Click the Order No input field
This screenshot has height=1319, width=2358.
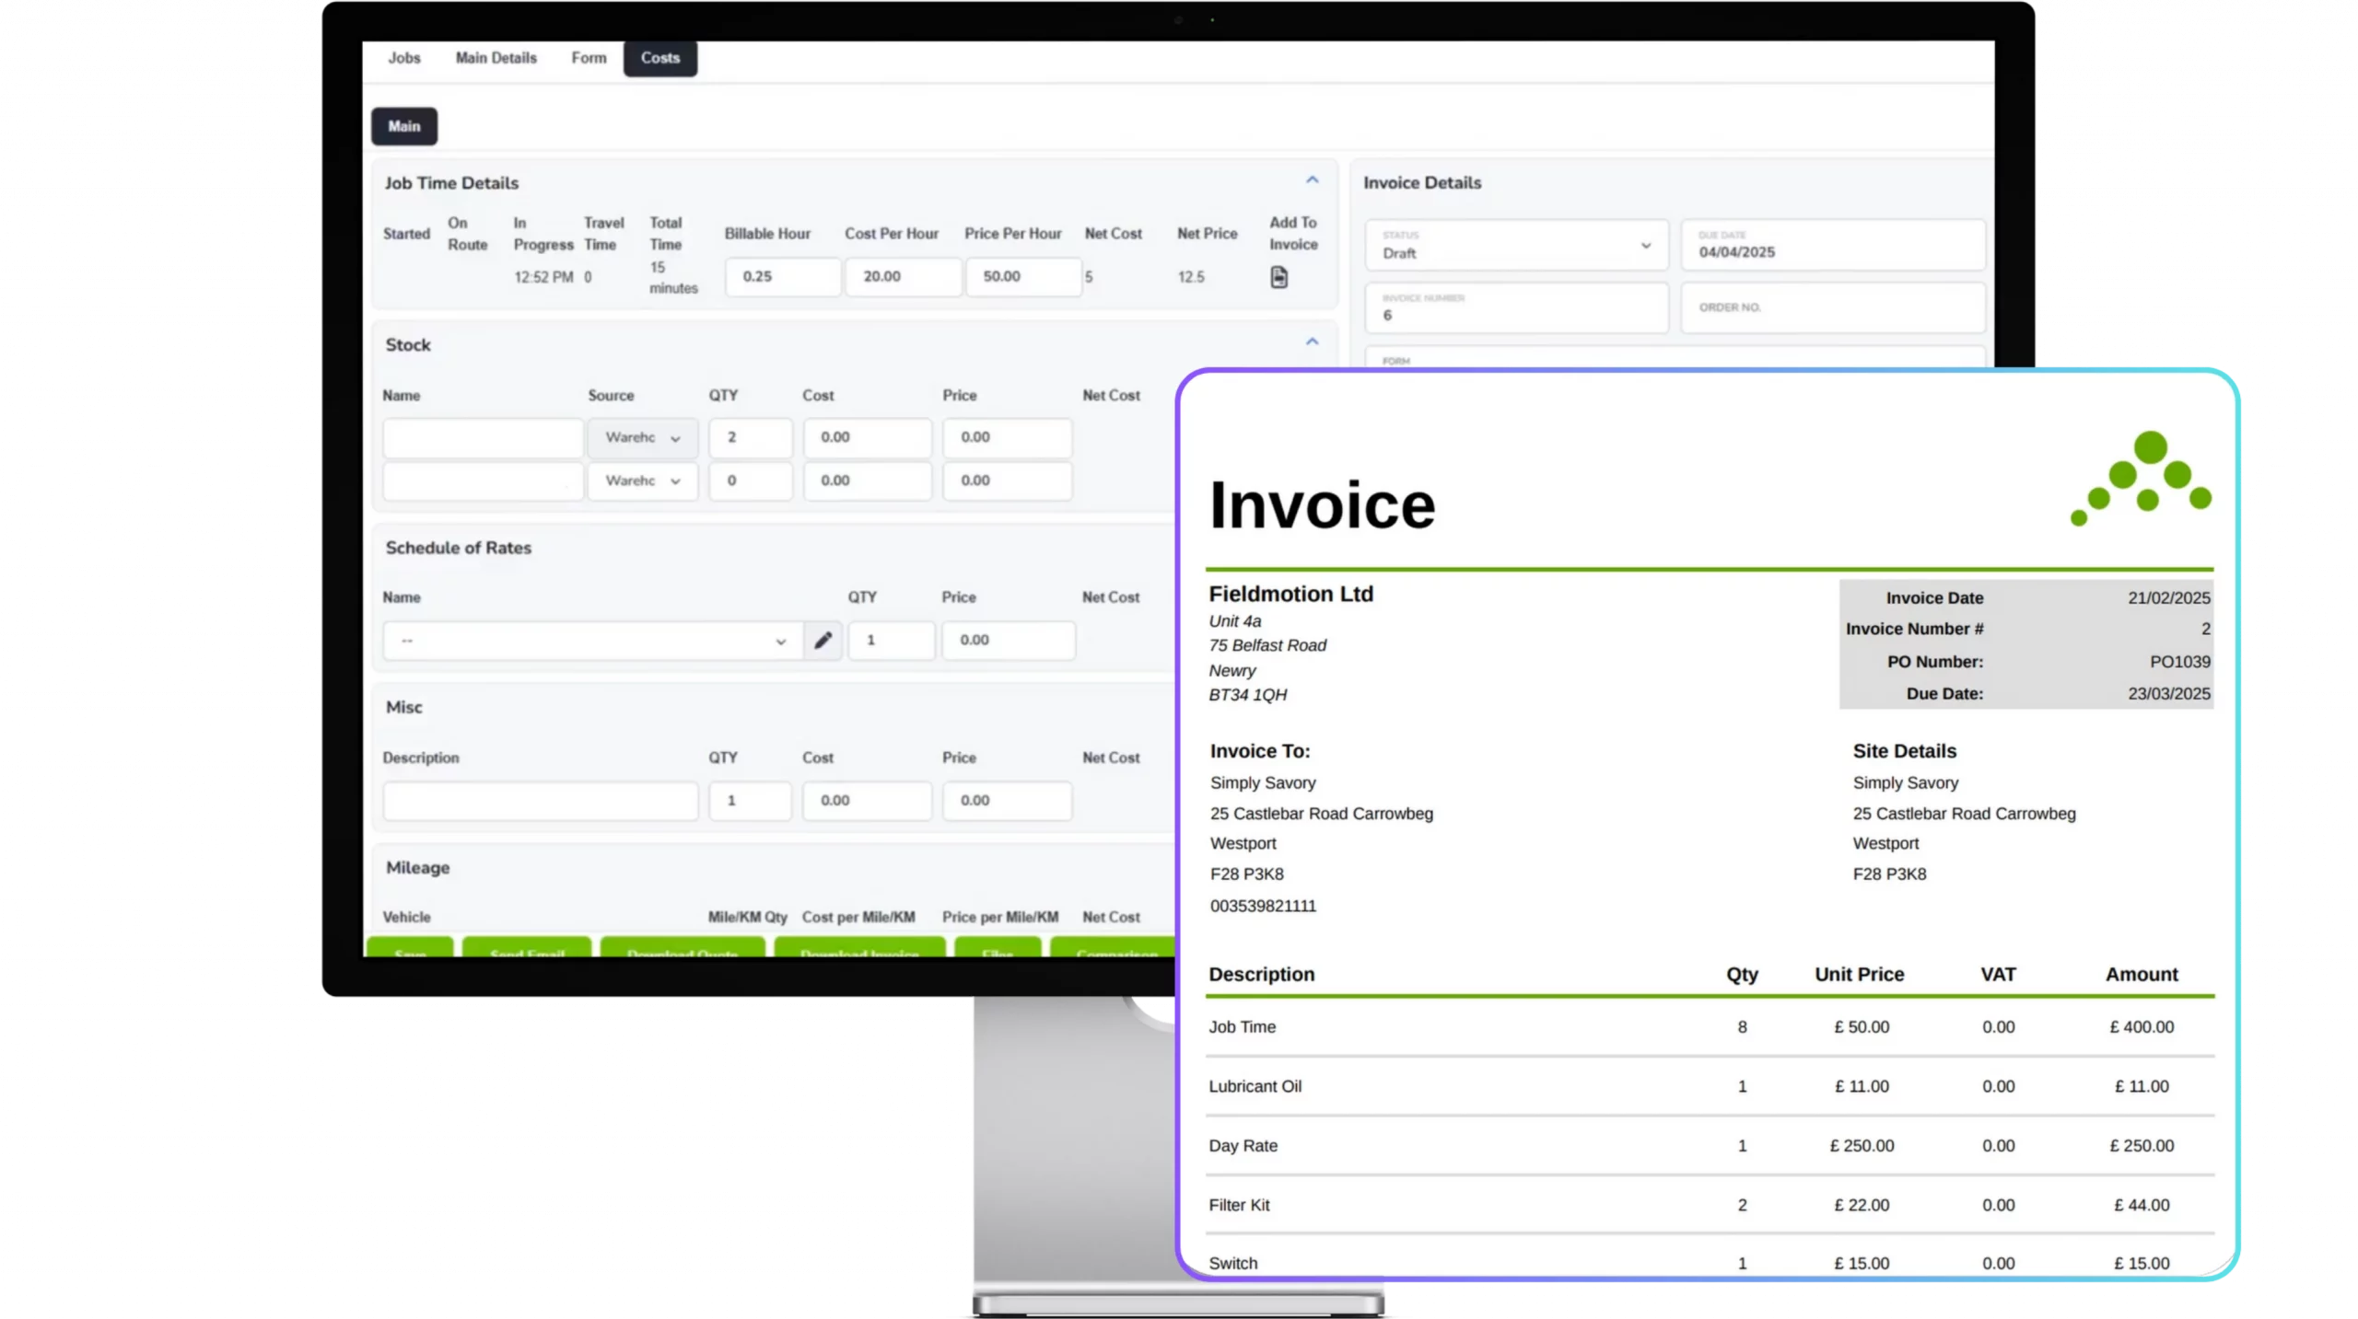pos(1833,308)
